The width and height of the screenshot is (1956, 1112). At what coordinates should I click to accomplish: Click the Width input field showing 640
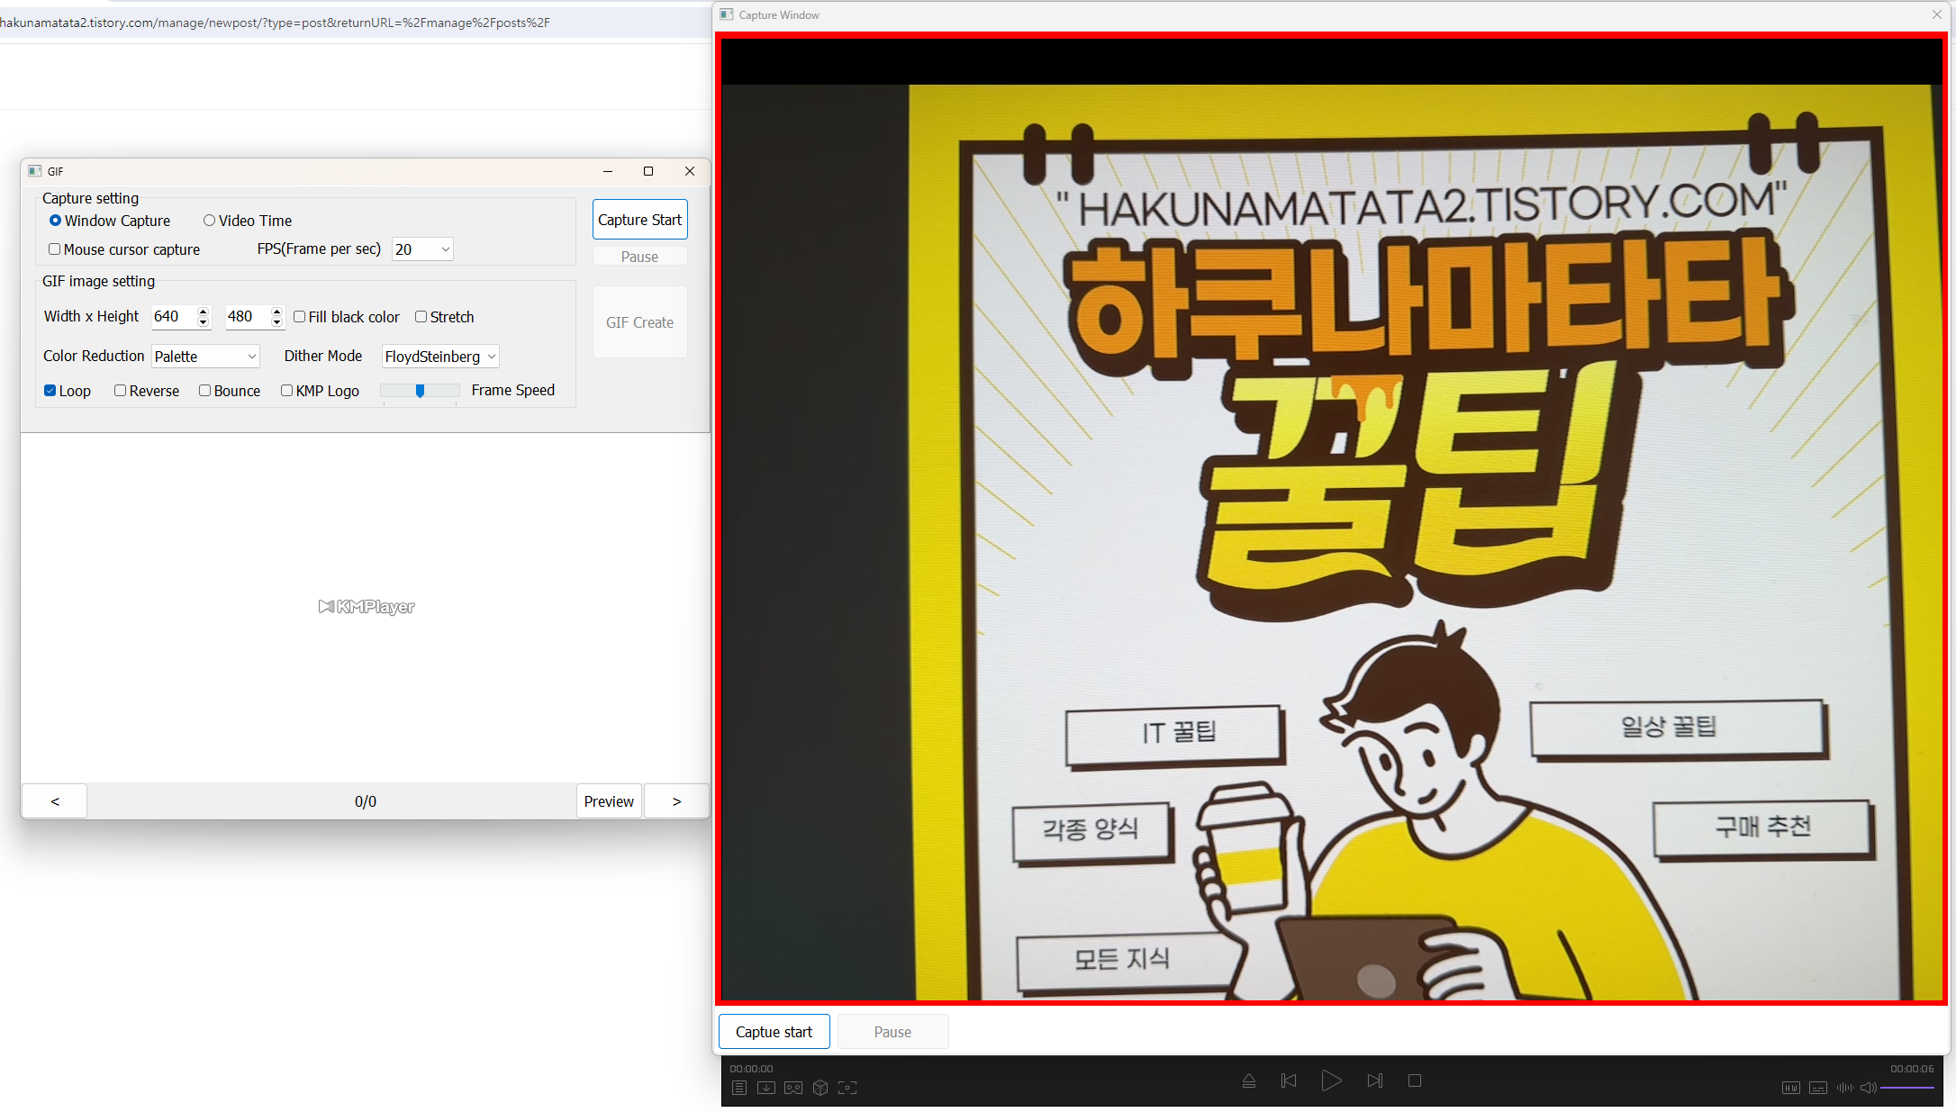173,317
